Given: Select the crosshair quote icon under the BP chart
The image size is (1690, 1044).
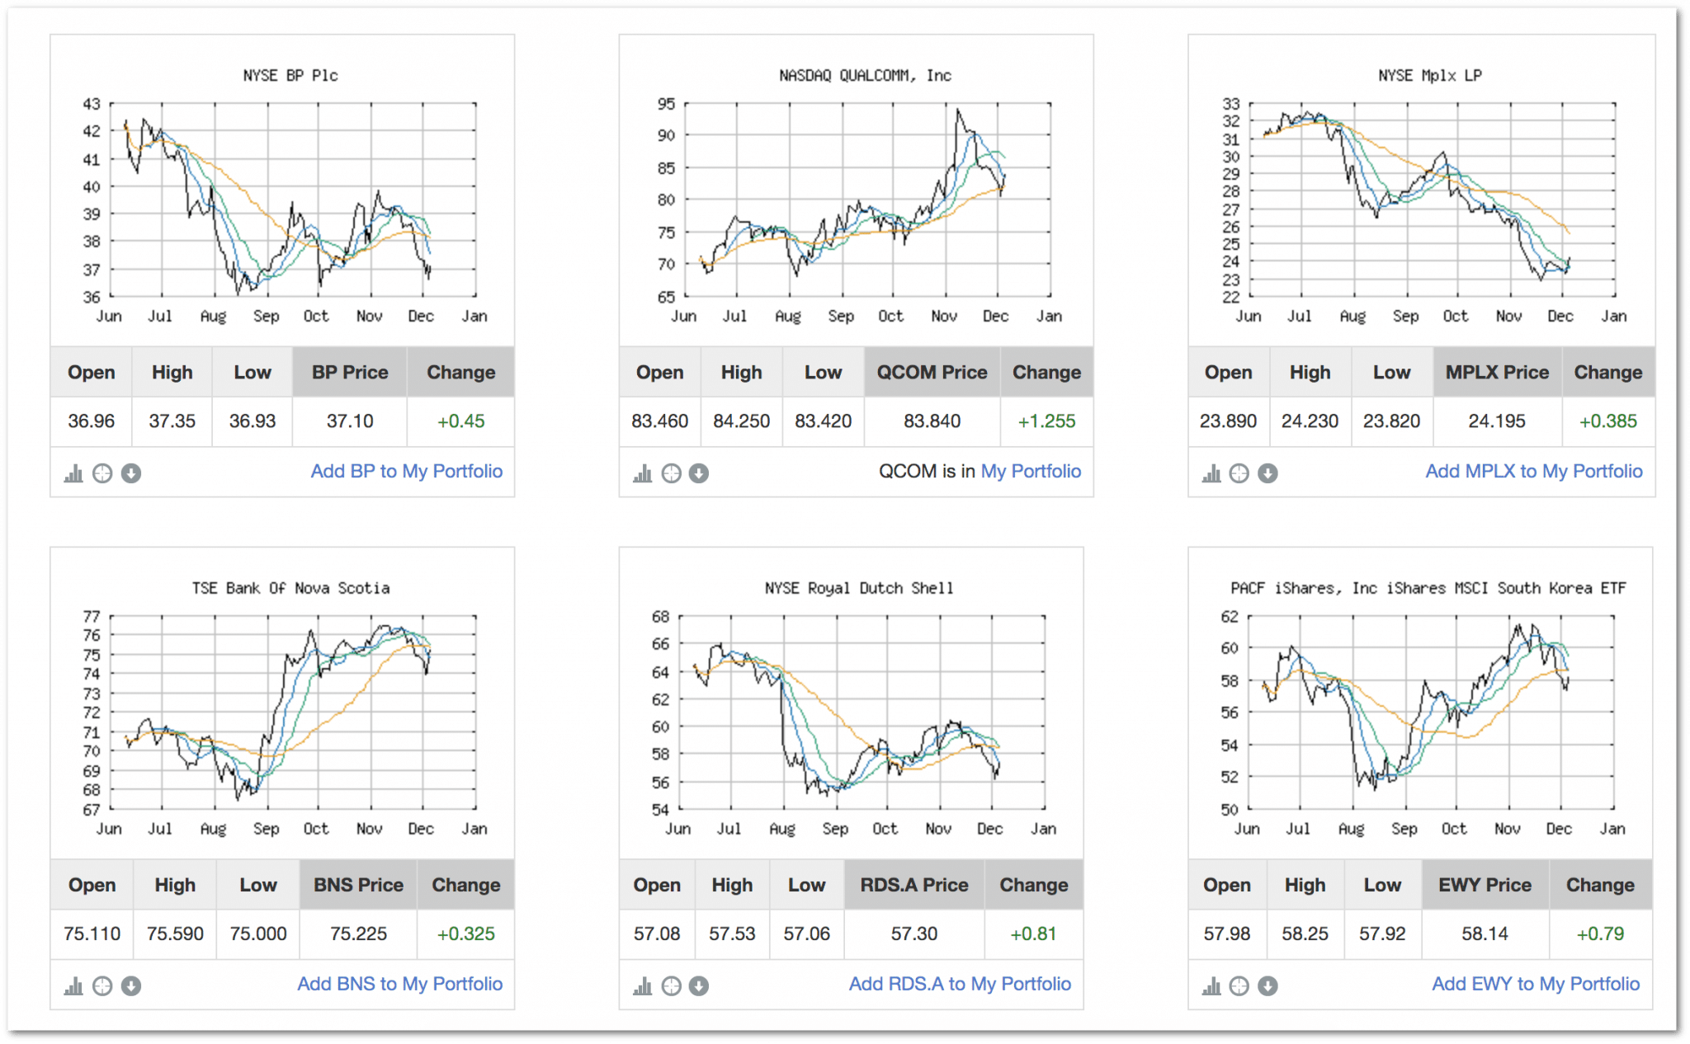Looking at the screenshot, I should point(102,473).
